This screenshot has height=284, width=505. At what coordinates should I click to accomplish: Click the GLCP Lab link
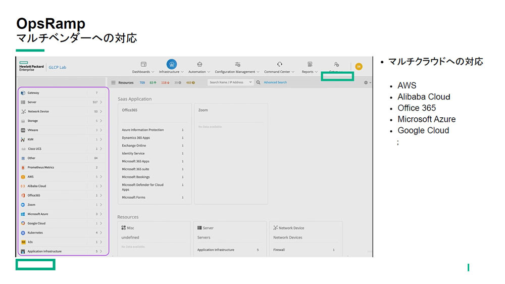[x=58, y=67]
